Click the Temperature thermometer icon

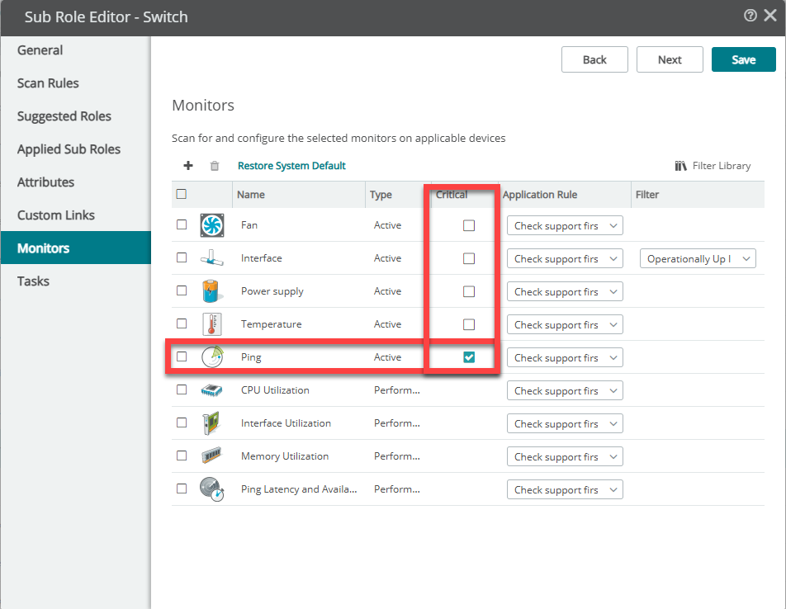212,324
